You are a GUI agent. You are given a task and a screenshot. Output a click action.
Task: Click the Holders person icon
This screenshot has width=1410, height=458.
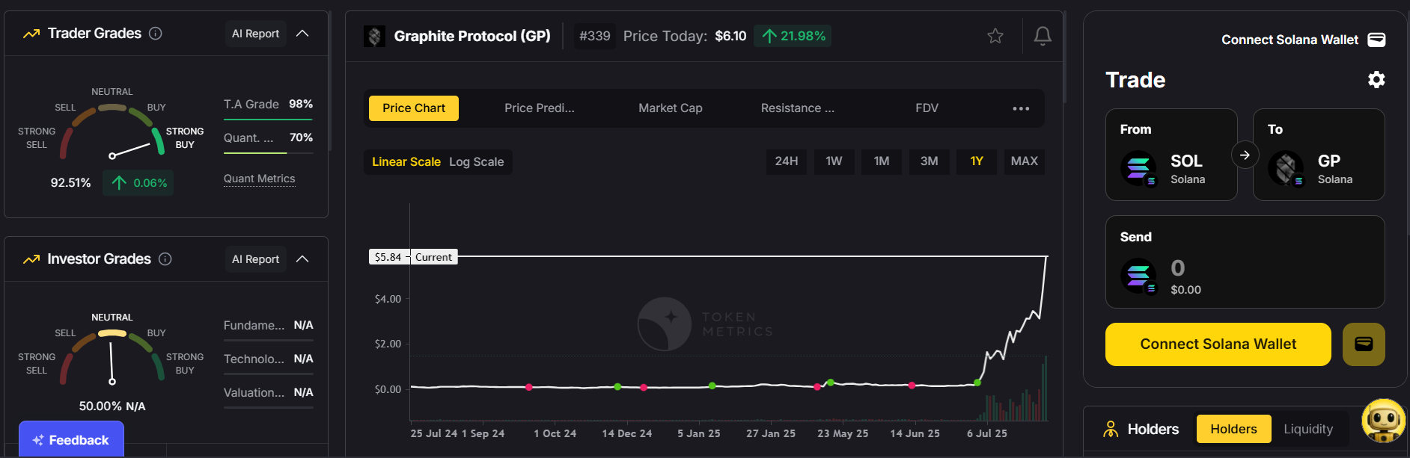(x=1111, y=429)
